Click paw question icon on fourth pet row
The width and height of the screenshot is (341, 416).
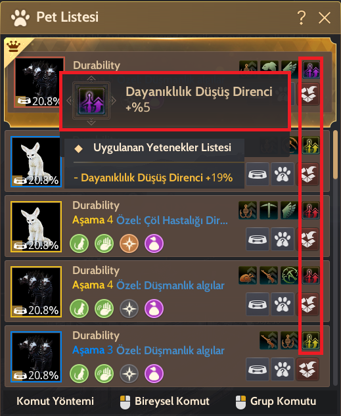coord(283,304)
